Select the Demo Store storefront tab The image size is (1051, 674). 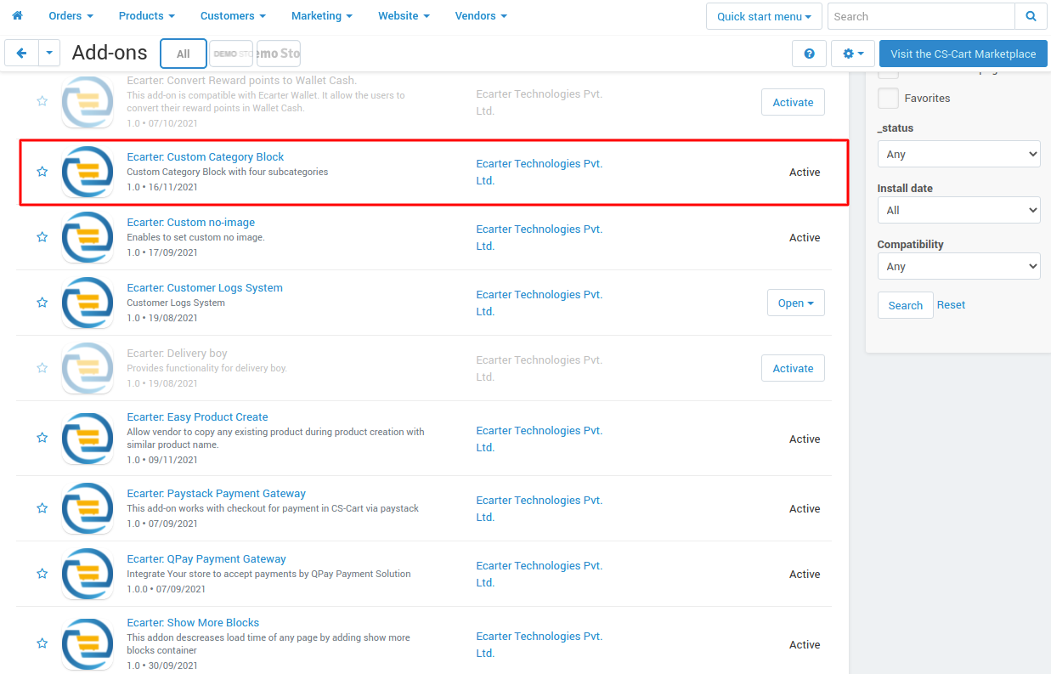coord(231,54)
